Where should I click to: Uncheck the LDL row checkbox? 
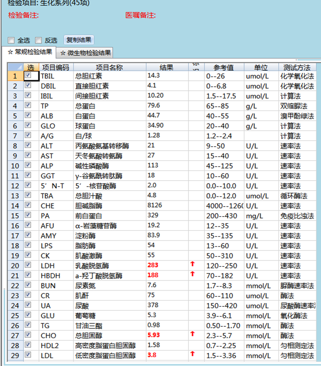[28, 355]
